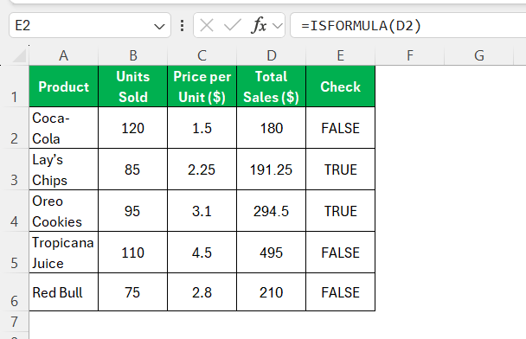The width and height of the screenshot is (526, 339).
Task: Click price cell showing 1.5
Action: [x=202, y=128]
